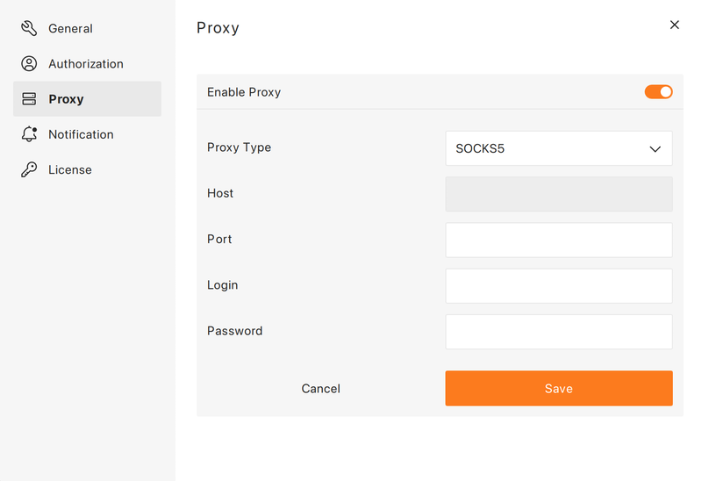Close the settings dialog with X
702x481 pixels.
tap(674, 25)
